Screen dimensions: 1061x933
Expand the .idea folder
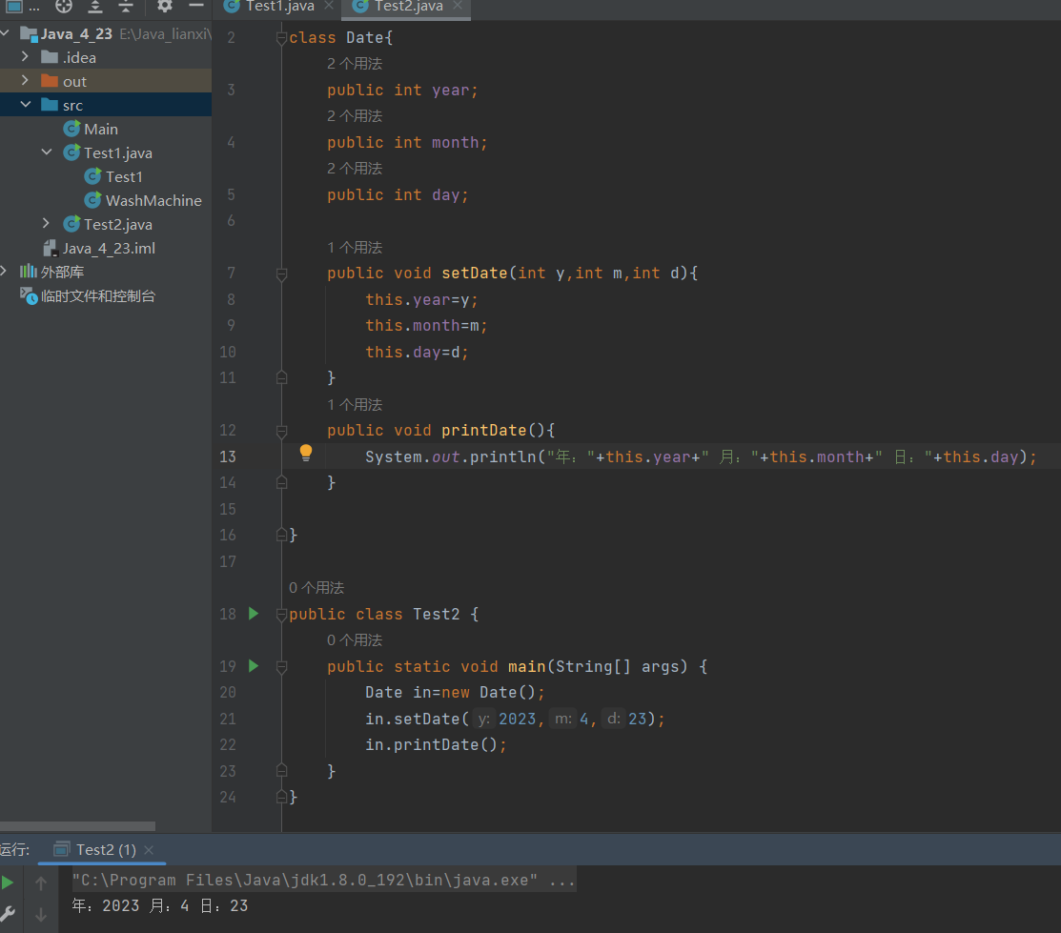tap(26, 57)
